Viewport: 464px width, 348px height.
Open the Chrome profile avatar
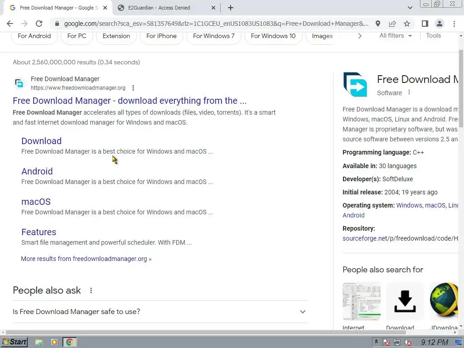[440, 24]
